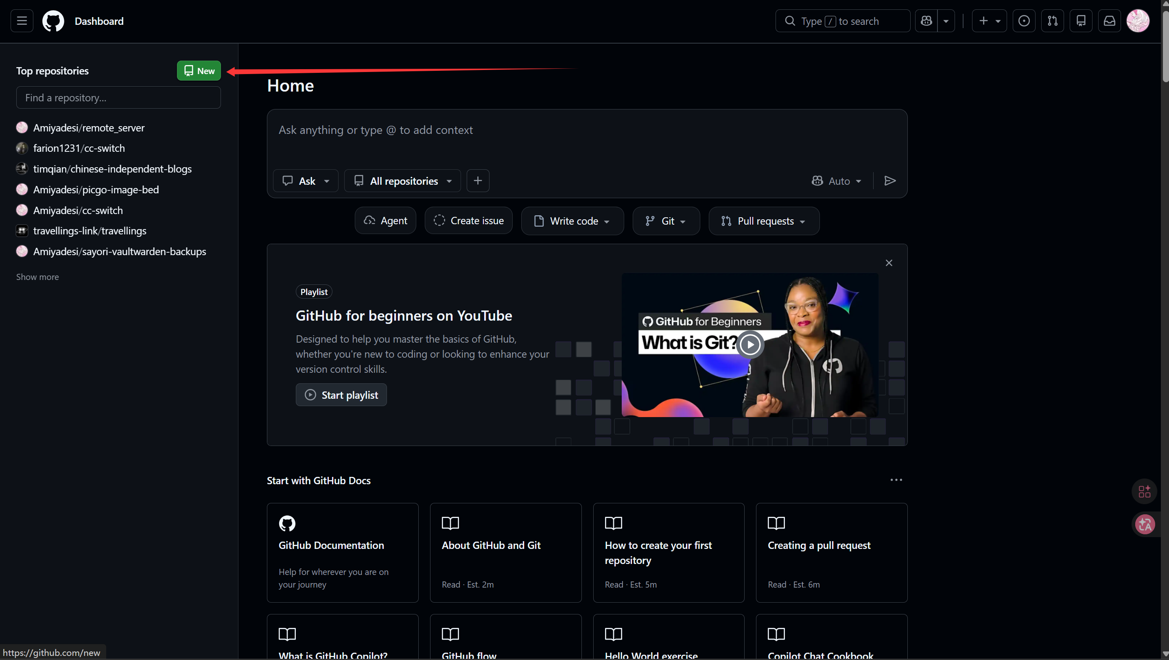Click the send prompt arrow icon

click(x=890, y=181)
